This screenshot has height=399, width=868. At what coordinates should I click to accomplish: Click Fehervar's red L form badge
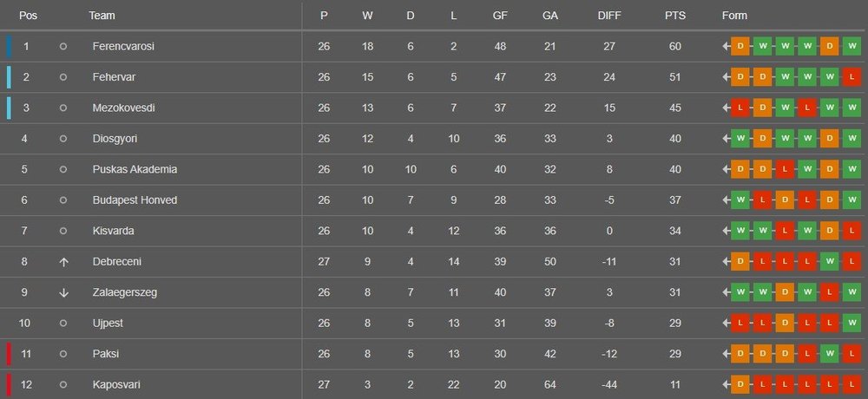[x=852, y=77]
